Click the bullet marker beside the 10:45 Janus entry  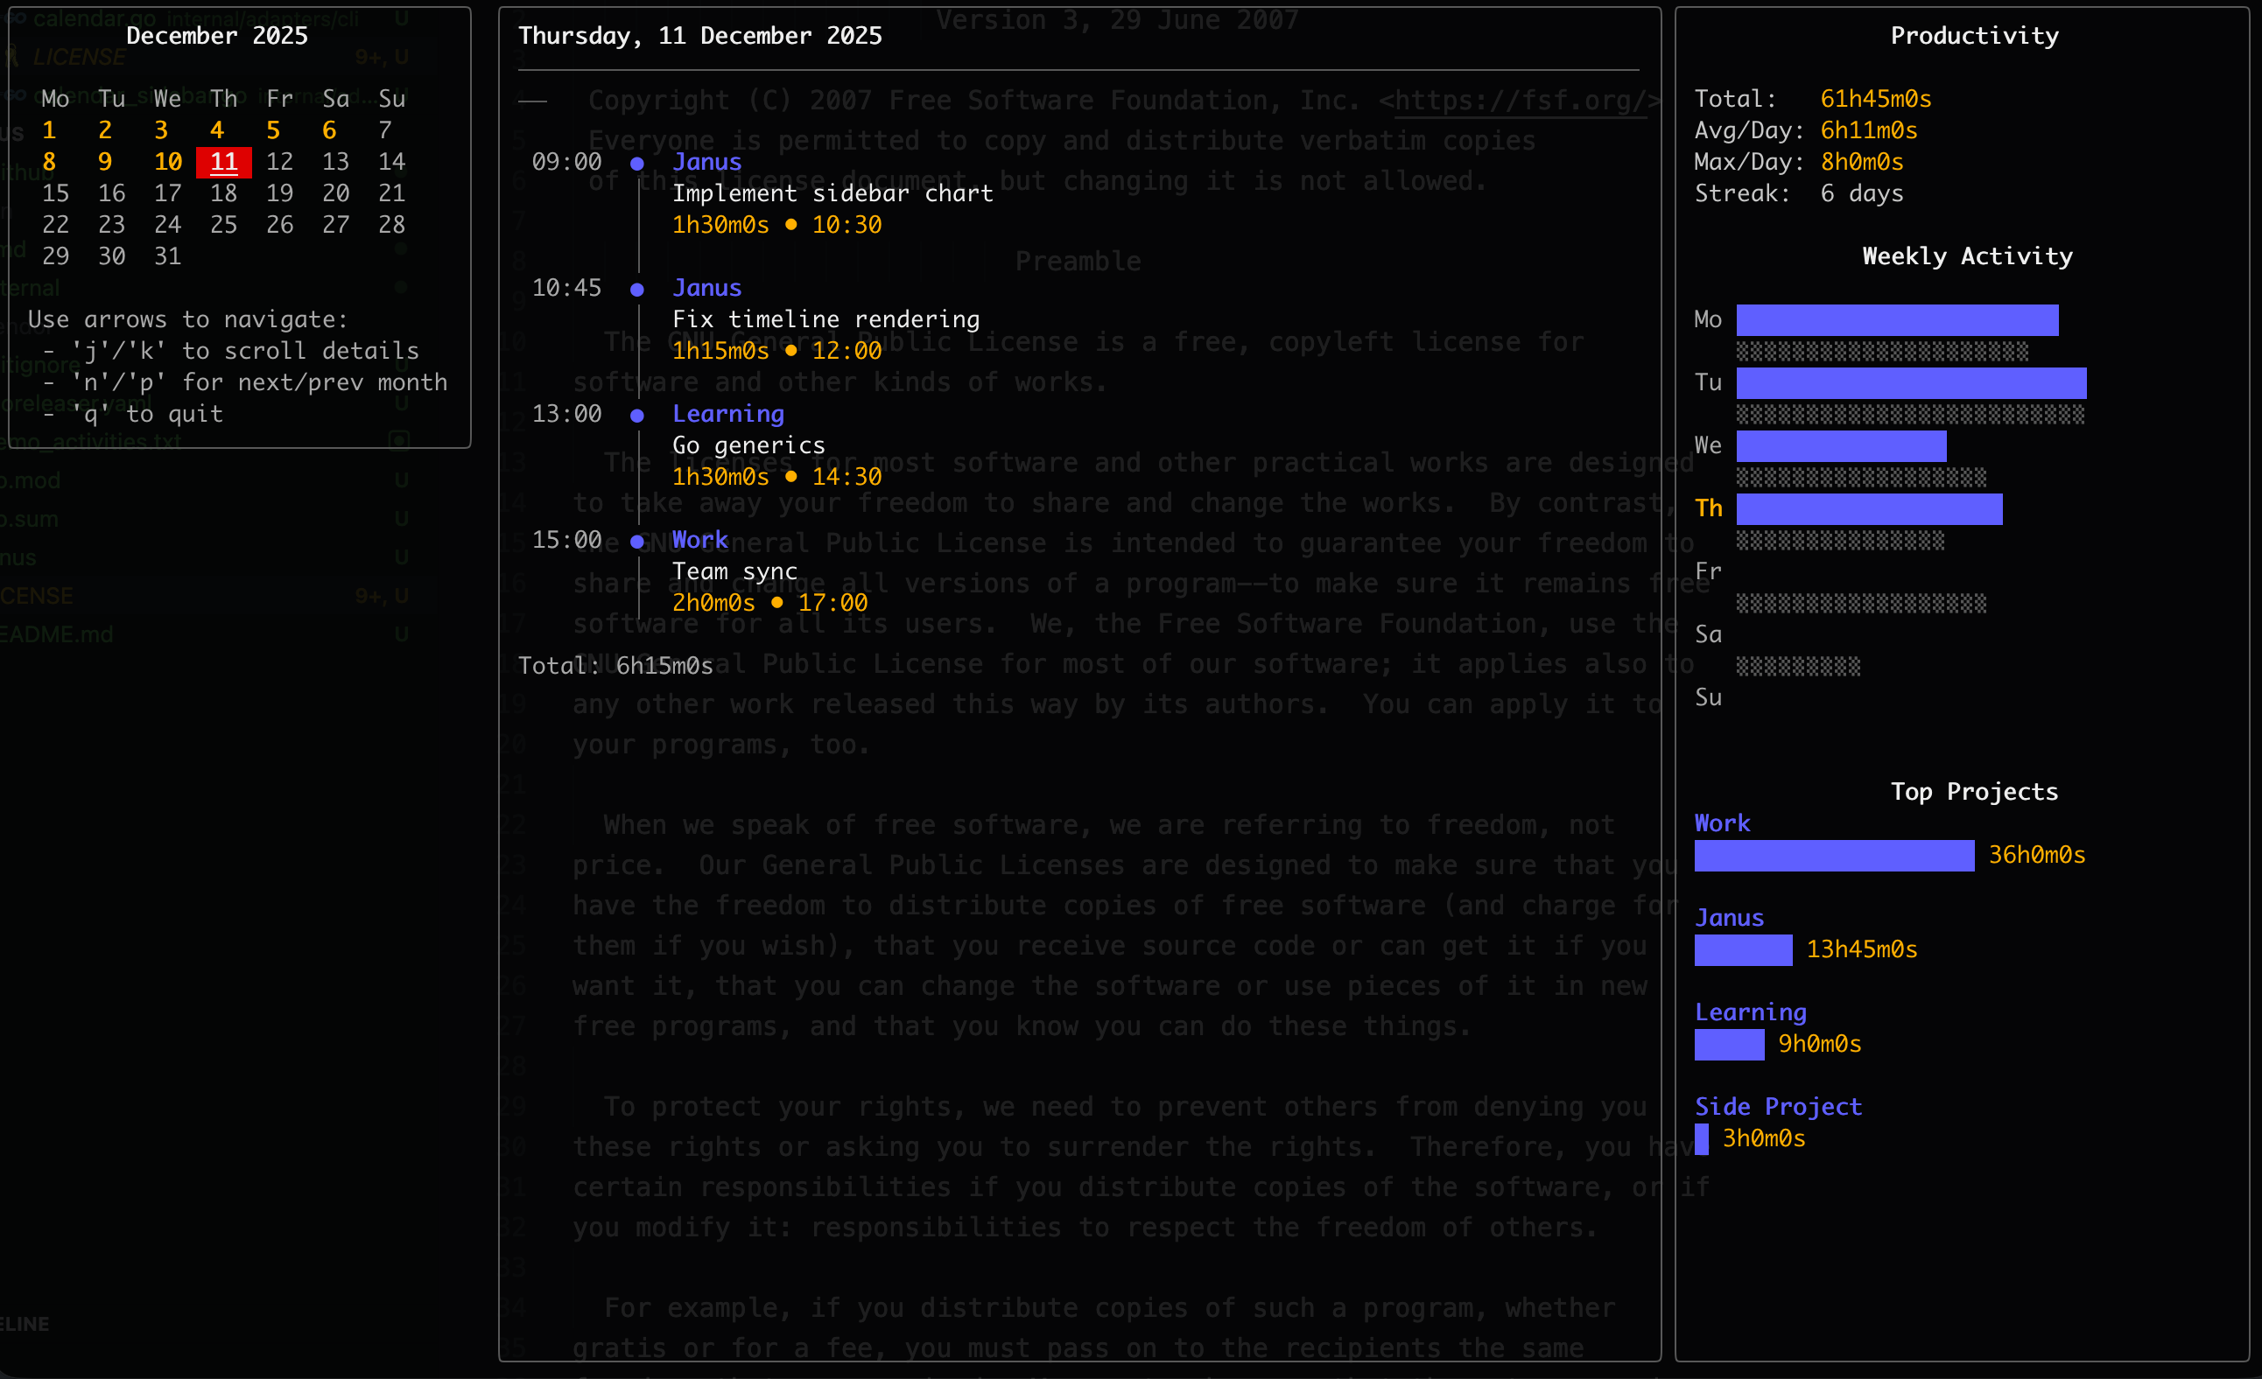(x=637, y=288)
